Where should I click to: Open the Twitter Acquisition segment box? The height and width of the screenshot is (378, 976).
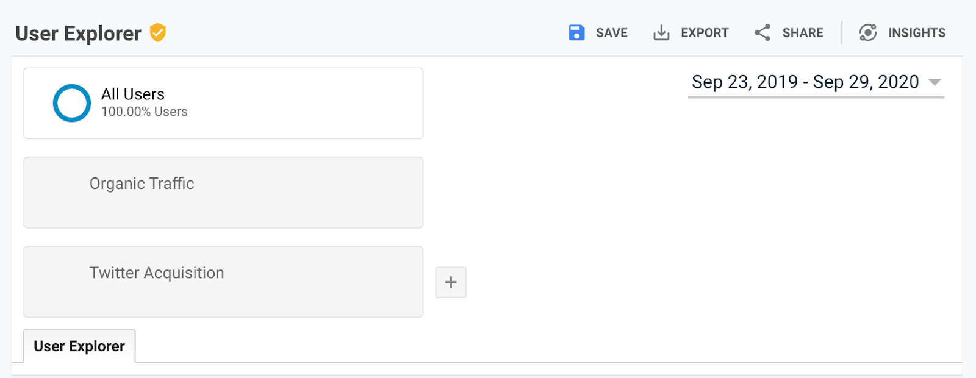pyautogui.click(x=223, y=282)
